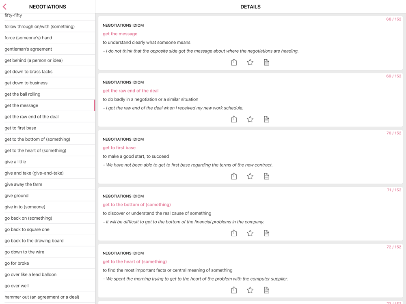Share 'get to the bottom of (something)' idiom
Viewport: 406px width, 304px height.
coord(234,233)
